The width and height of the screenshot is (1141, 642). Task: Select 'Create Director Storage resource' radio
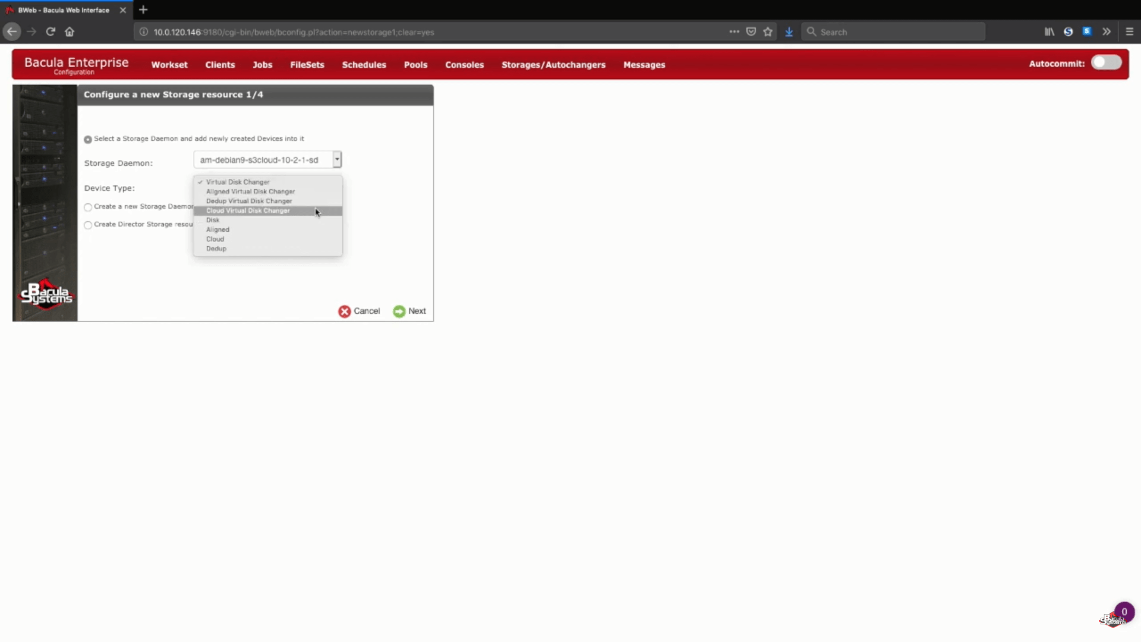(88, 225)
